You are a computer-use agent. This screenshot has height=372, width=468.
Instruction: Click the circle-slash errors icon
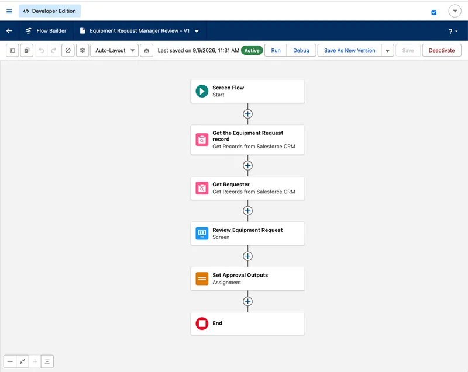(68, 50)
